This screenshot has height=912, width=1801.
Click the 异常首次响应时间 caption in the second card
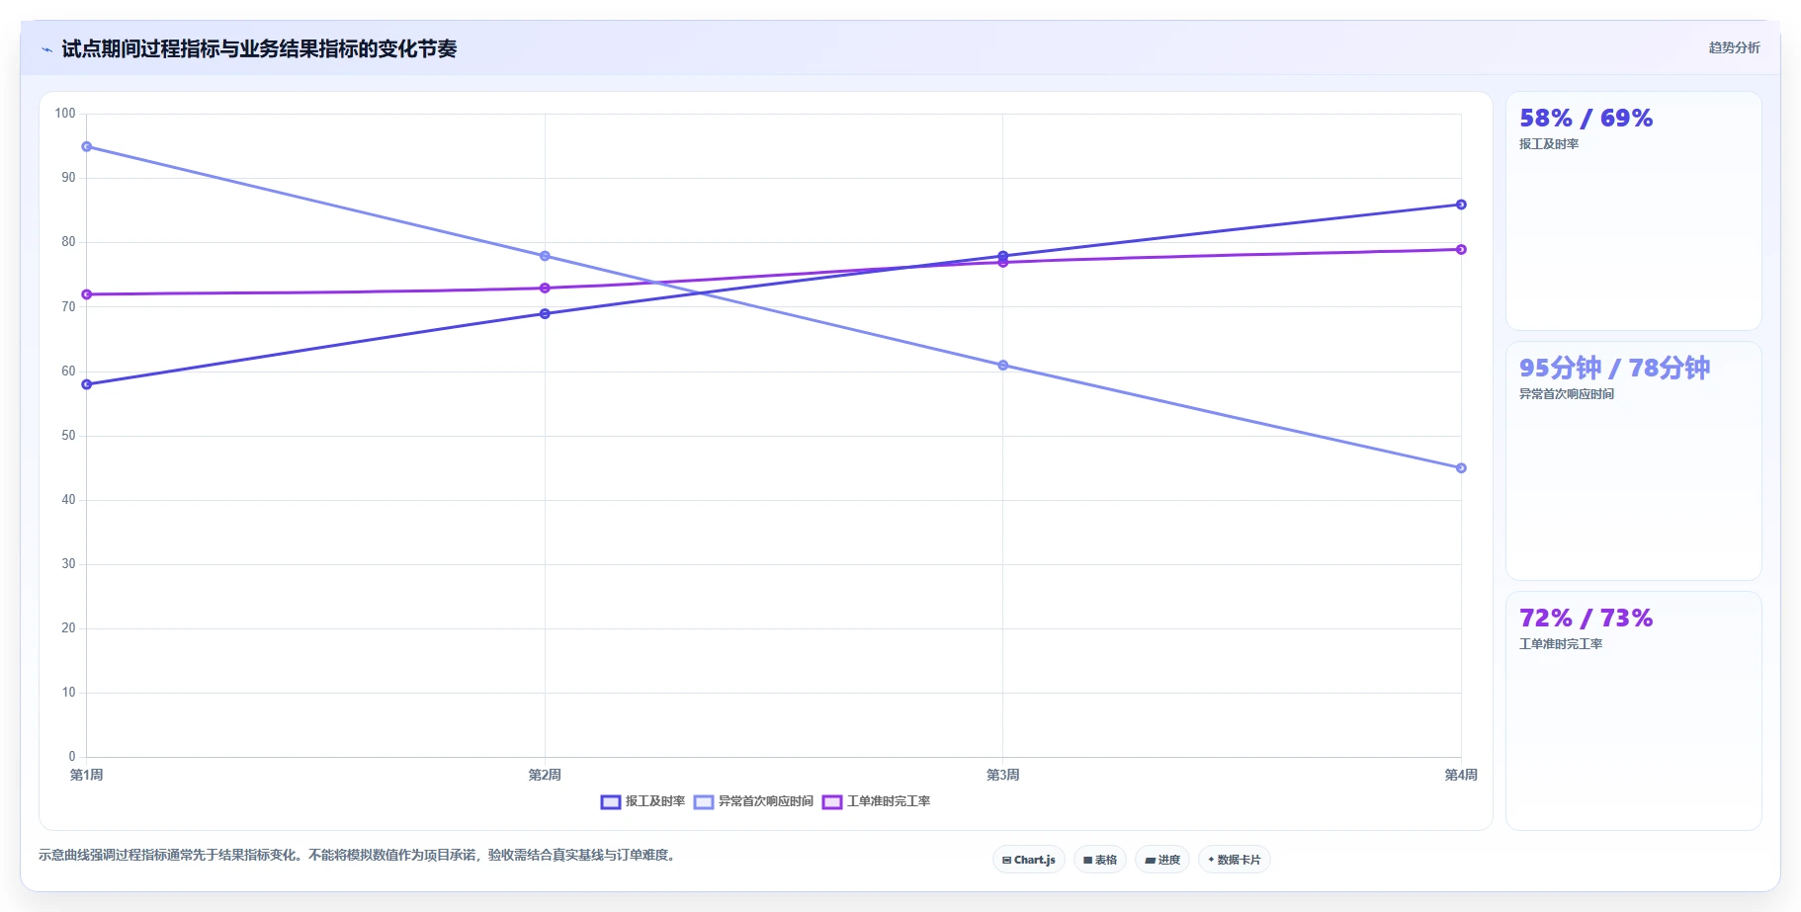(x=1567, y=394)
